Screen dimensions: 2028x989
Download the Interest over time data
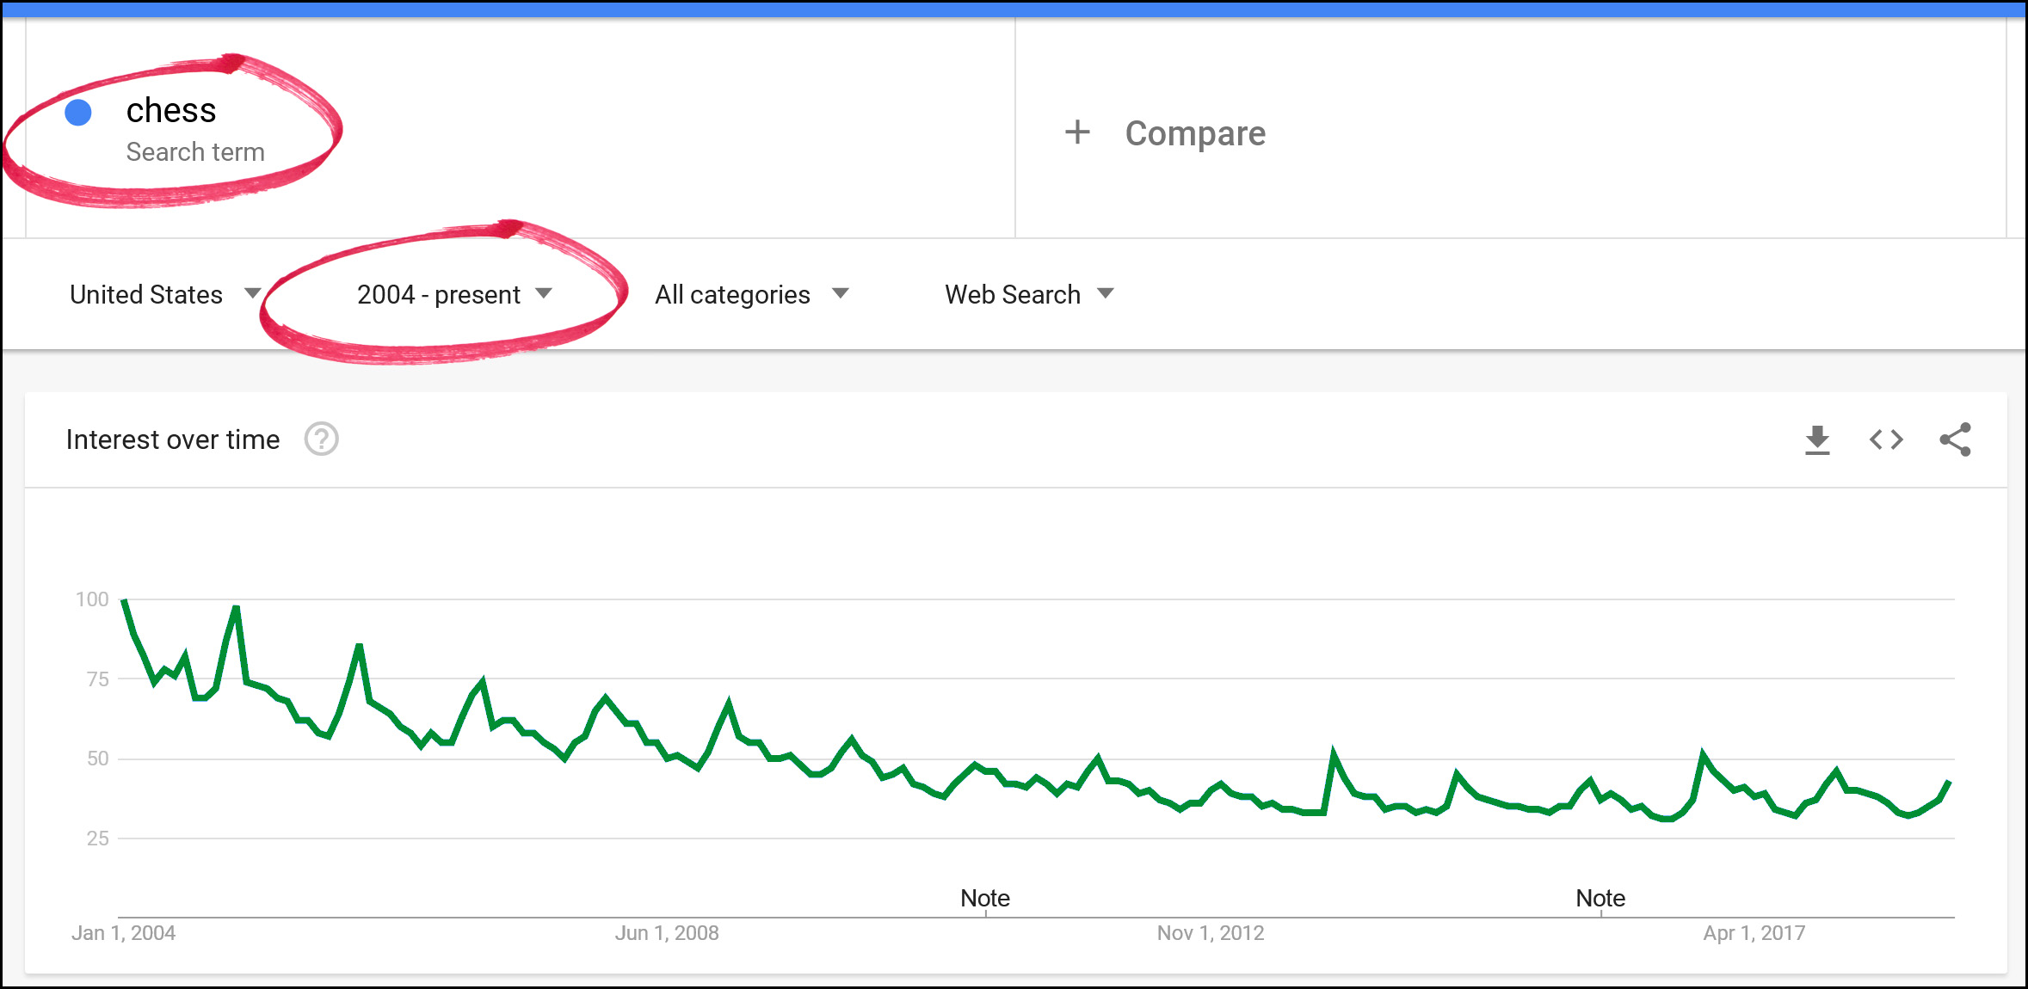(x=1817, y=440)
